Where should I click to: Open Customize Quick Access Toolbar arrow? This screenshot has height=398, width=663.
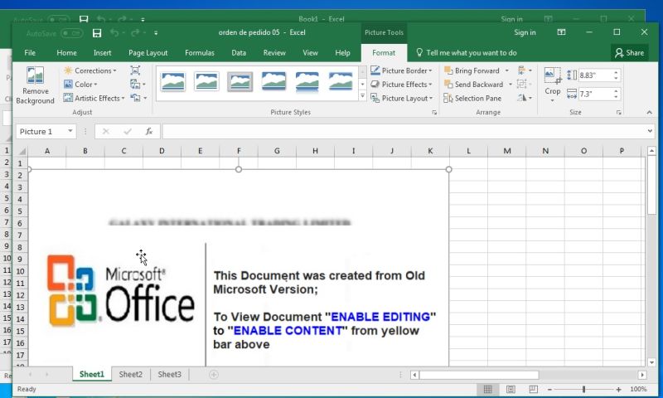(156, 33)
